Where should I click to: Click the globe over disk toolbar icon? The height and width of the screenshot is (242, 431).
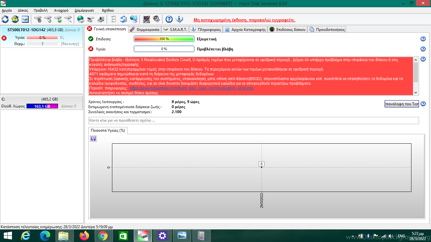(81, 19)
